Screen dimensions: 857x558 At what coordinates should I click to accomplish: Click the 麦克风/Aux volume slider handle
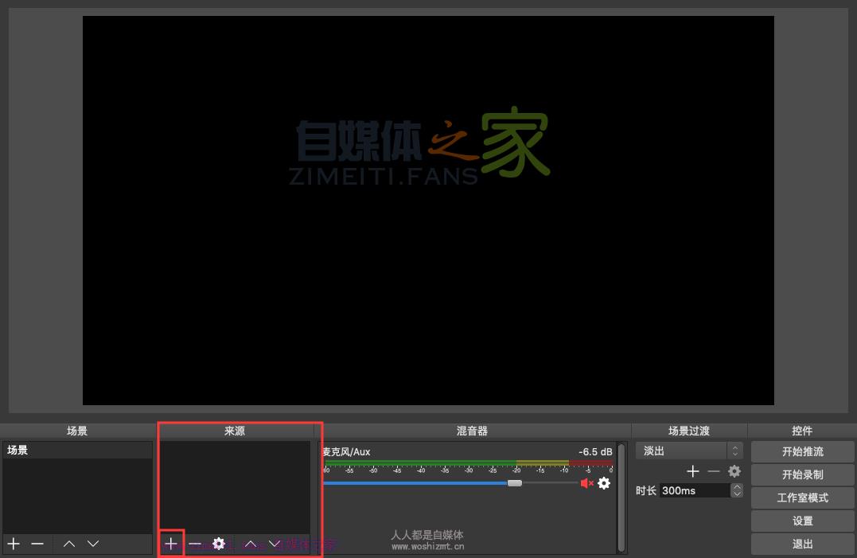pos(515,483)
